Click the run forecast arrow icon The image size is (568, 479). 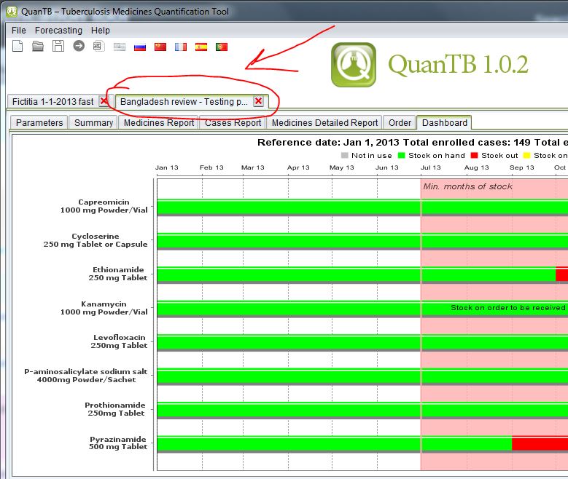pyautogui.click(x=79, y=46)
